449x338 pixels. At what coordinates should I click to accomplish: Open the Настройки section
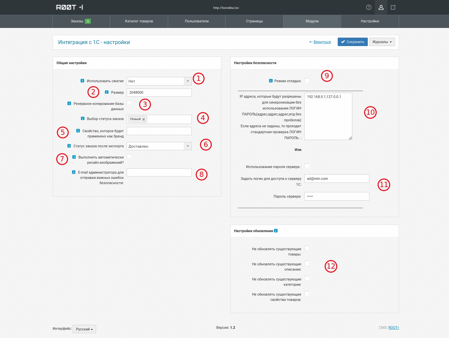point(370,21)
